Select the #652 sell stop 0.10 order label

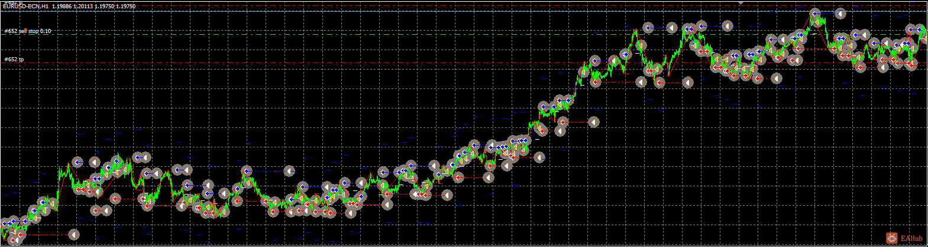tap(28, 31)
